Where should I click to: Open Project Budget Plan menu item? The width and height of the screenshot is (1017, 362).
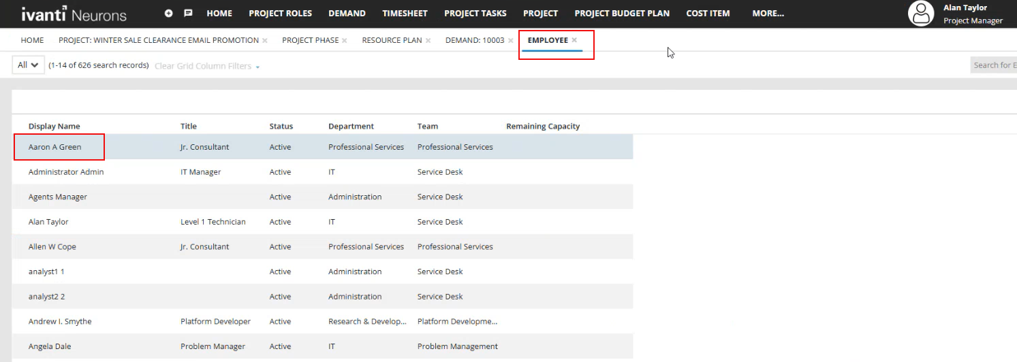[x=621, y=13]
